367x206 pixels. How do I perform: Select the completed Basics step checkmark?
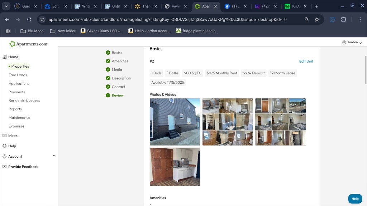point(108,53)
